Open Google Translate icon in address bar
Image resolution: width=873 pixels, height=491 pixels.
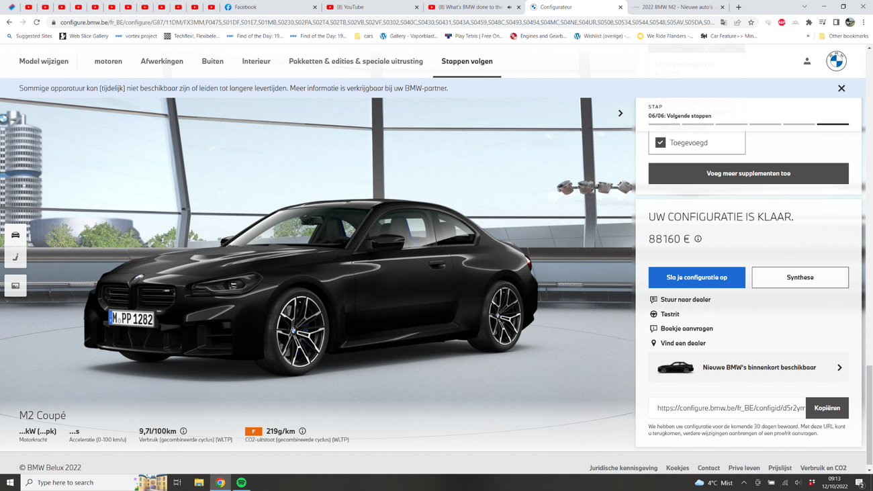pos(723,22)
